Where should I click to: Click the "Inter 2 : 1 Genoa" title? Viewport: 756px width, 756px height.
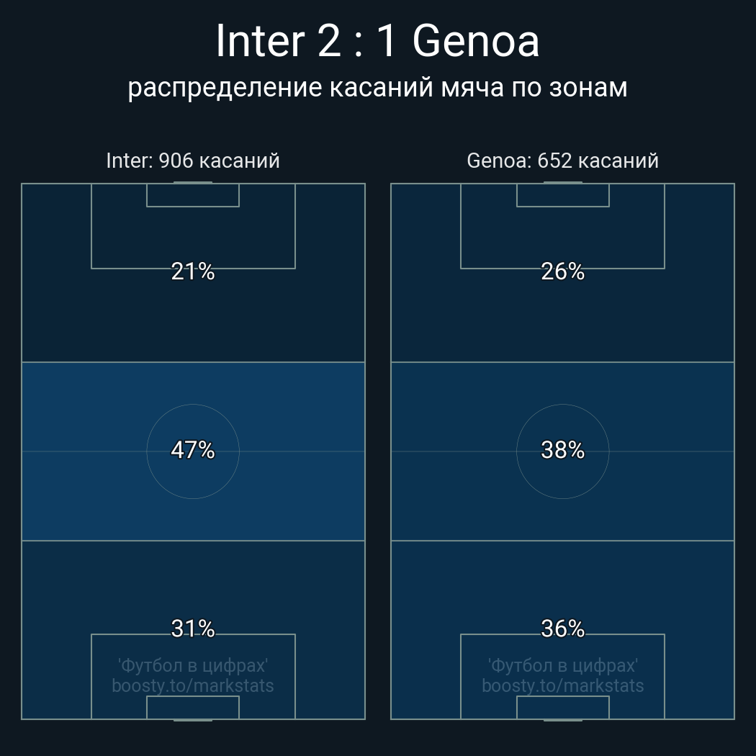click(377, 41)
